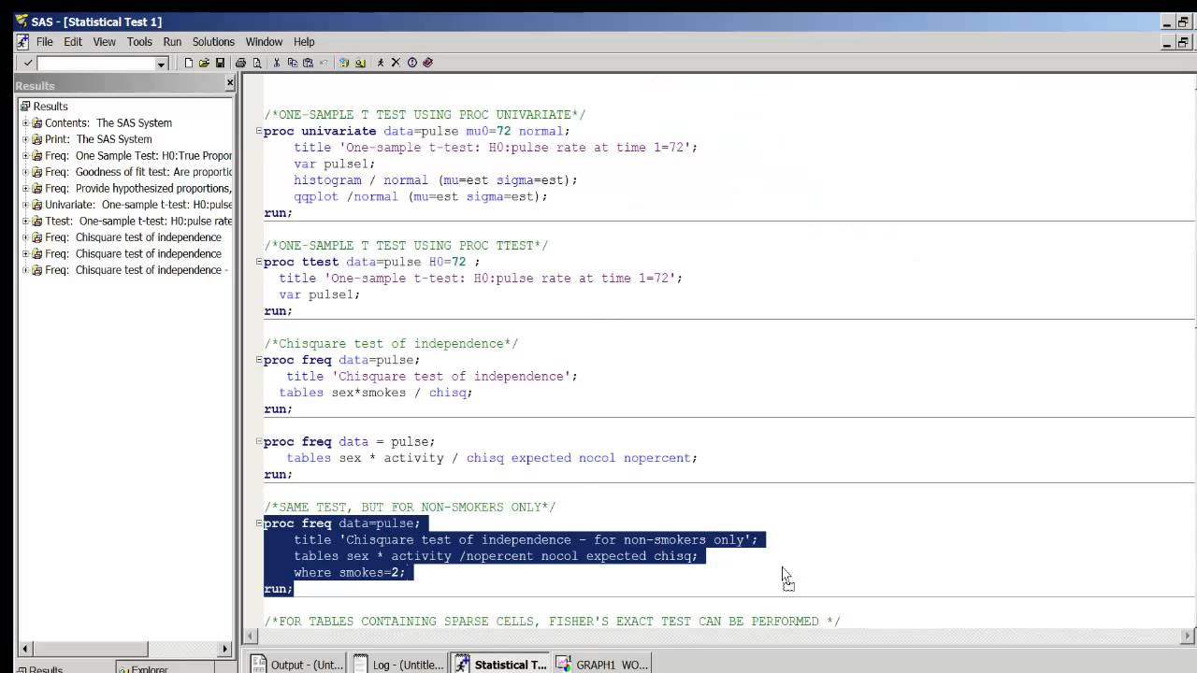Open the Solutions menu

pyautogui.click(x=213, y=42)
